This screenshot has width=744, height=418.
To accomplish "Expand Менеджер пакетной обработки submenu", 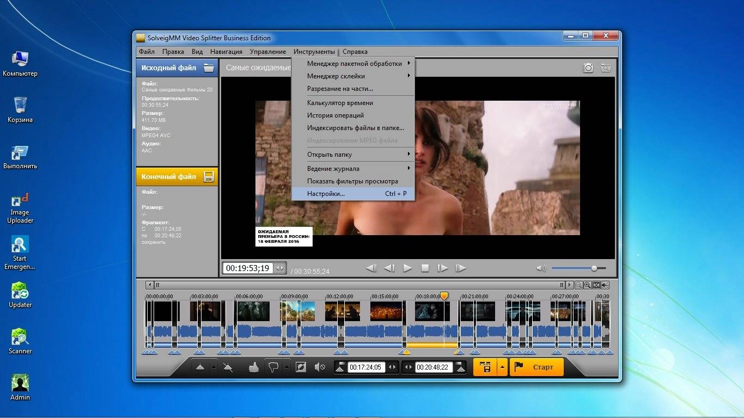I will coord(353,64).
